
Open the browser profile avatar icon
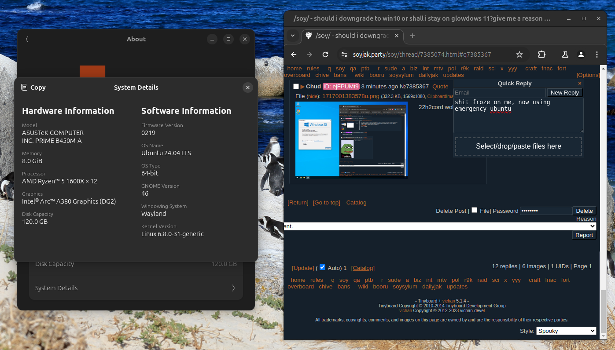(581, 55)
